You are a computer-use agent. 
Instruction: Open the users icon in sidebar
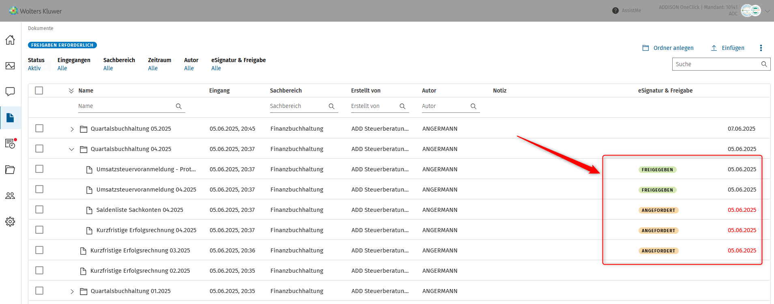(x=10, y=196)
